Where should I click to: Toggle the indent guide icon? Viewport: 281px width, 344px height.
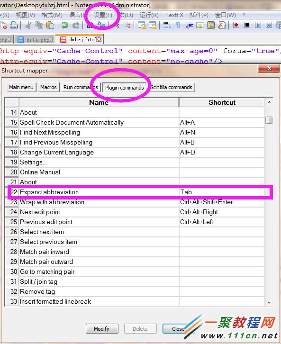[189, 25]
